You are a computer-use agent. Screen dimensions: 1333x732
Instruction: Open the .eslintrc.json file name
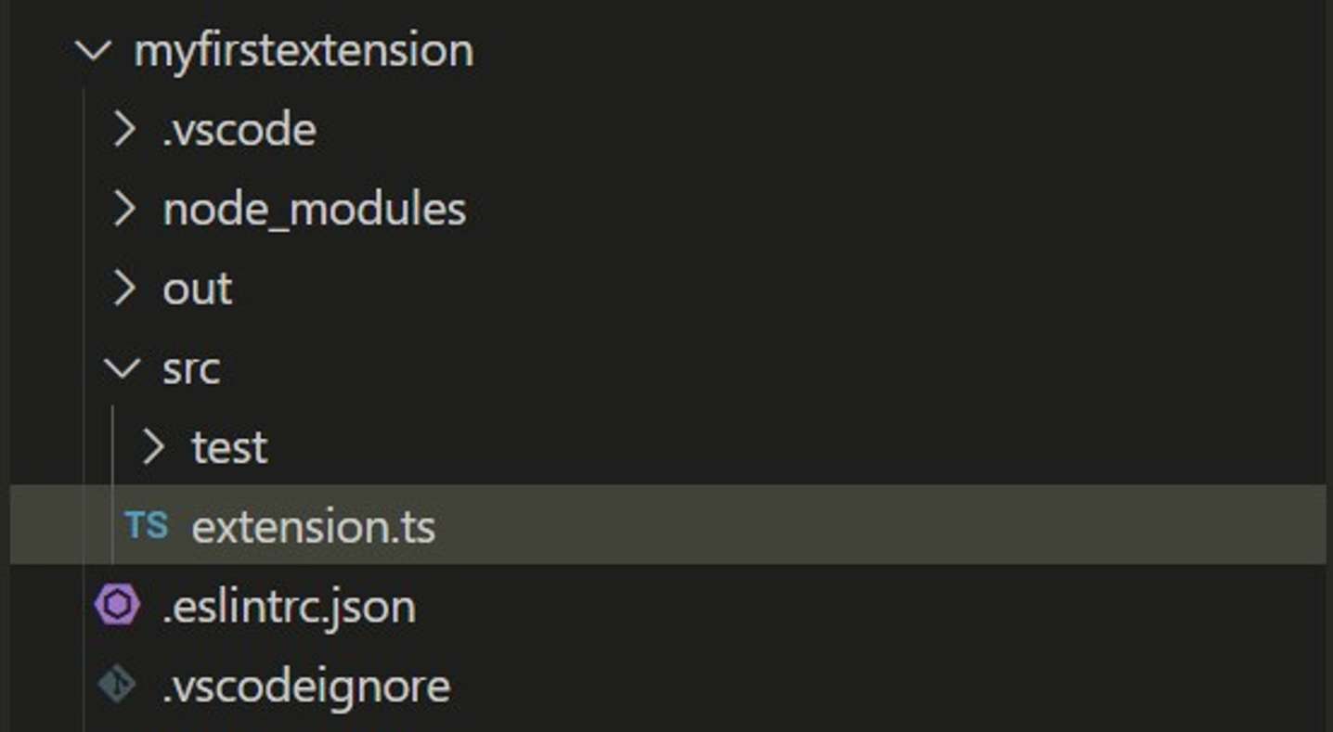pos(289,607)
